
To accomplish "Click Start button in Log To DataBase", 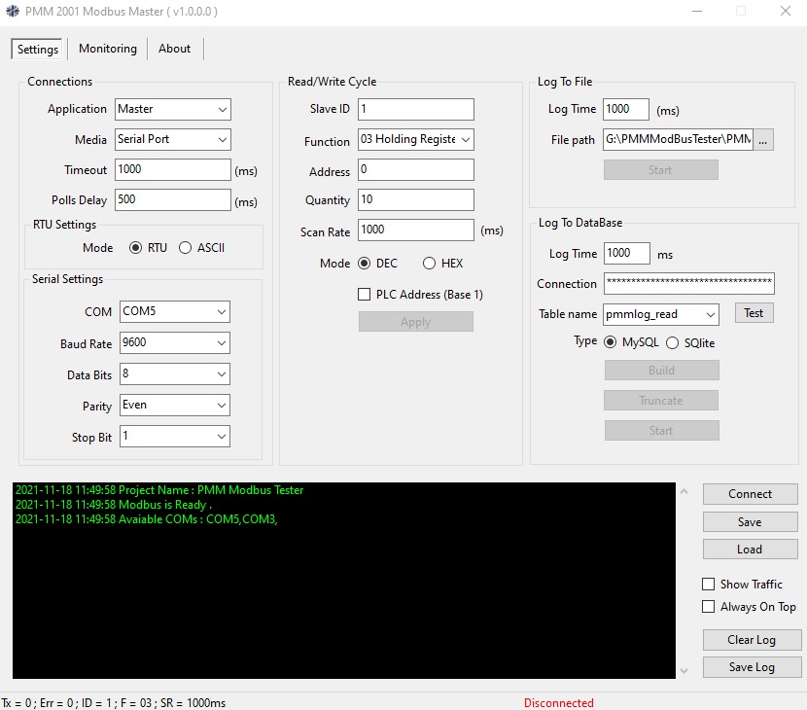I will (662, 431).
